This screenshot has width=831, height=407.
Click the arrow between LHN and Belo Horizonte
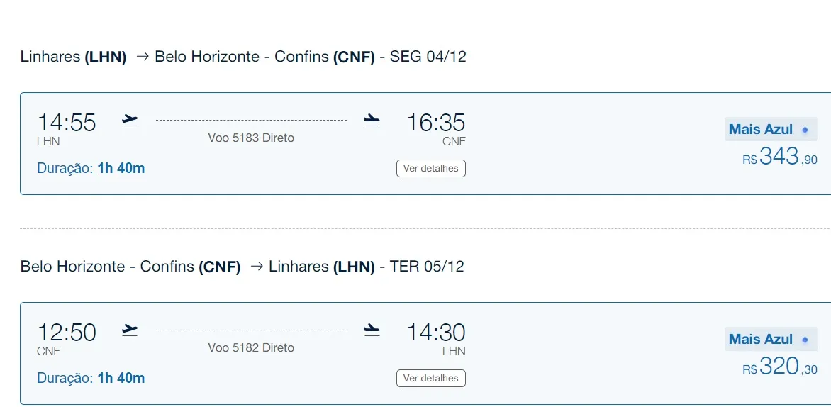pos(142,57)
